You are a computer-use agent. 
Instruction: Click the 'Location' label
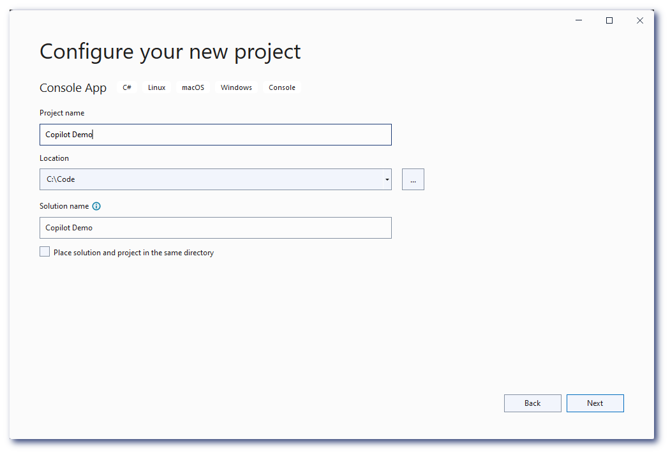click(x=54, y=158)
